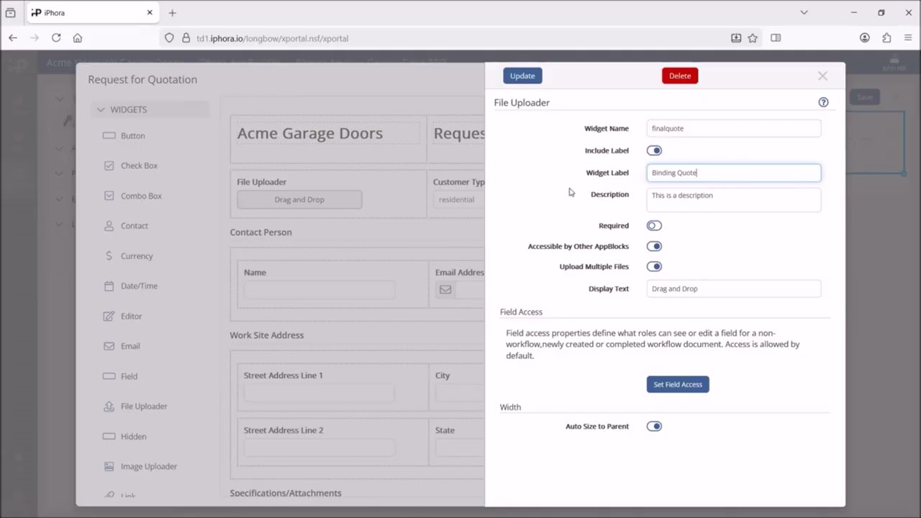Go to browser home page
This screenshot has width=921, height=518.
pos(78,38)
